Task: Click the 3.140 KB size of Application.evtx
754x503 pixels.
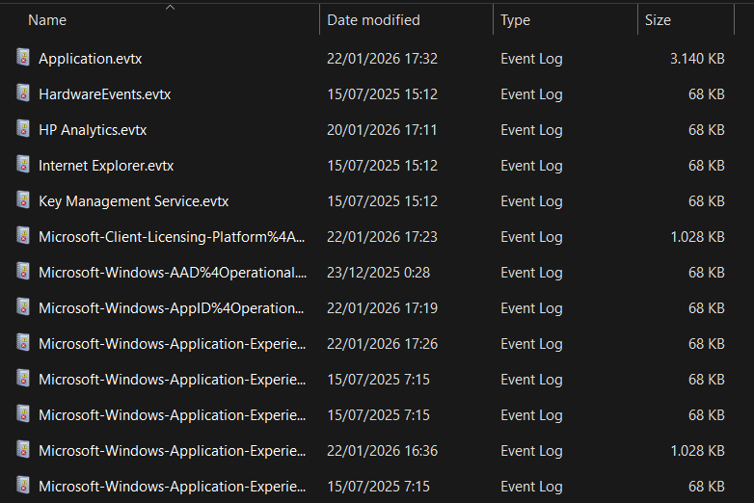Action: tap(696, 59)
